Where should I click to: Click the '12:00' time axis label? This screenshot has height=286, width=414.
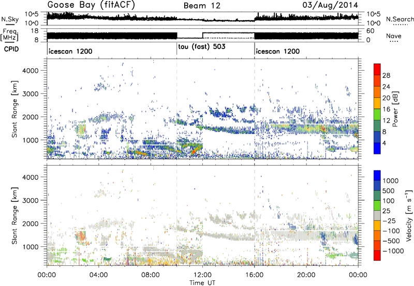tap(202, 275)
